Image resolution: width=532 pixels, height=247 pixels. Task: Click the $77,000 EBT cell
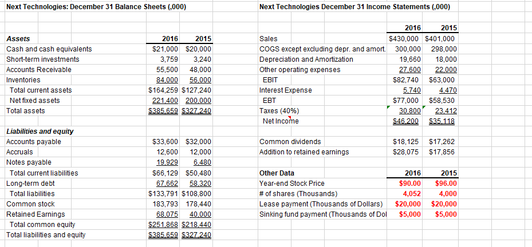(407, 101)
